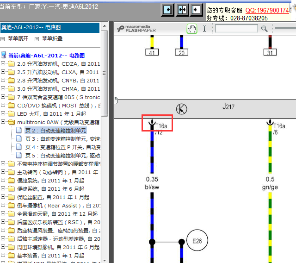Viewport: 296px width, 263px height.
Task: Click the T16a /6 connector pin label
Action: [279, 129]
